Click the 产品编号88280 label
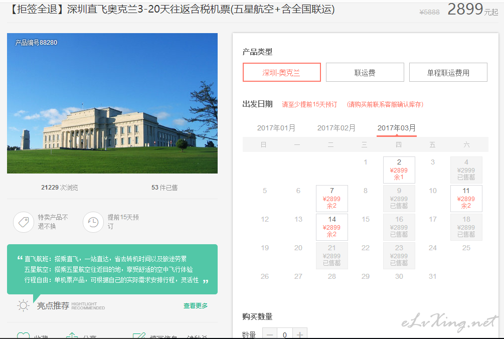Viewport: 504px width, 339px height. [x=36, y=43]
